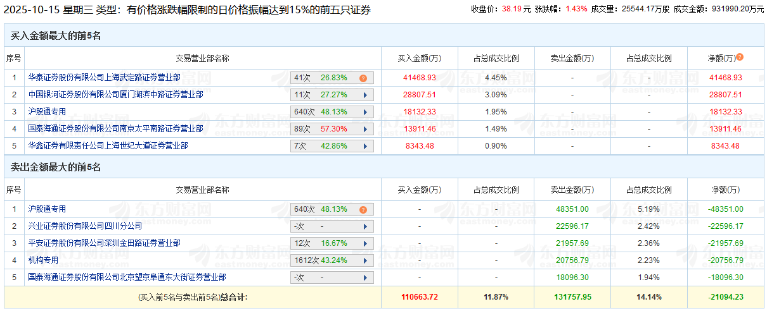Click blue arrow in 平安证券深圳金田路 row

point(365,243)
